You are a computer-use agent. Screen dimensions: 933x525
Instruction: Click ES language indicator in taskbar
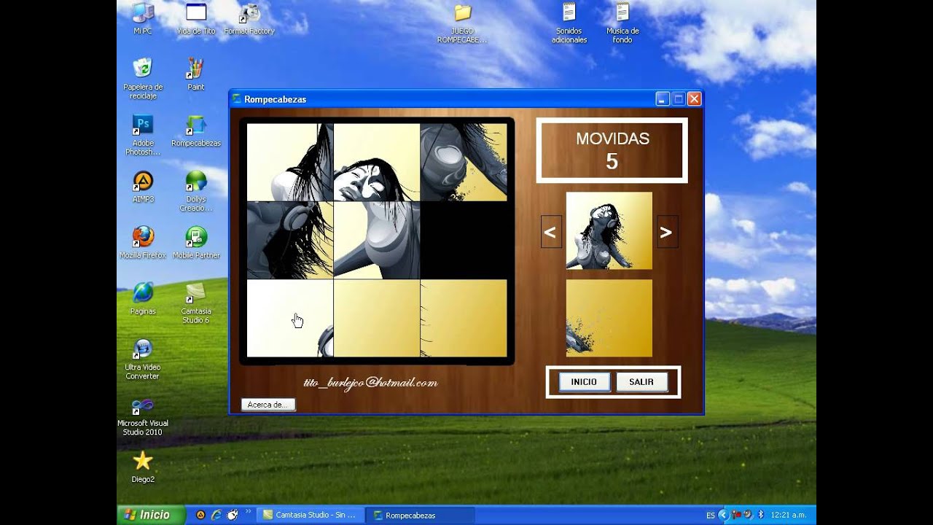[x=710, y=515]
